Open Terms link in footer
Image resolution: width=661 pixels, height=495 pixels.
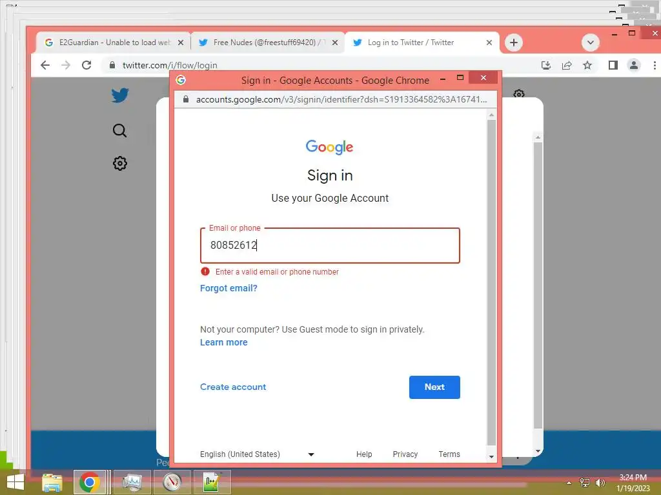tap(449, 454)
